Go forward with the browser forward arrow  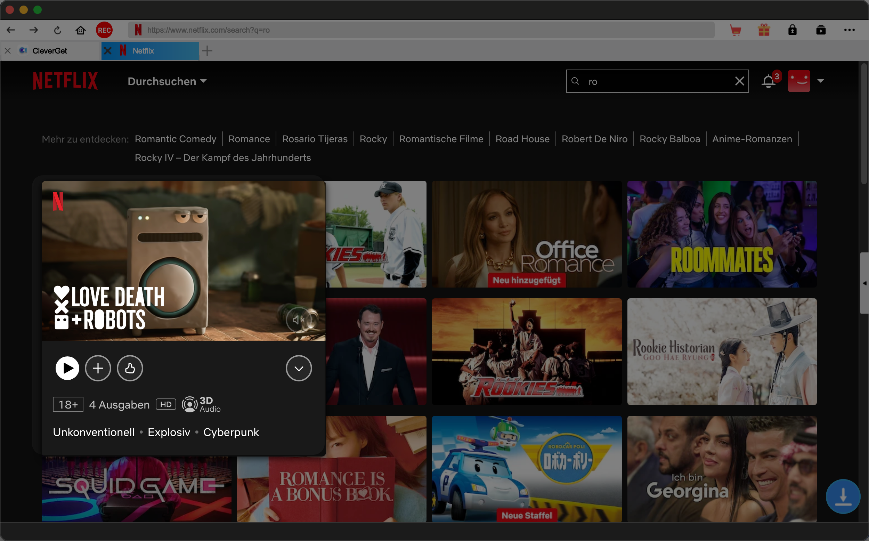click(34, 30)
